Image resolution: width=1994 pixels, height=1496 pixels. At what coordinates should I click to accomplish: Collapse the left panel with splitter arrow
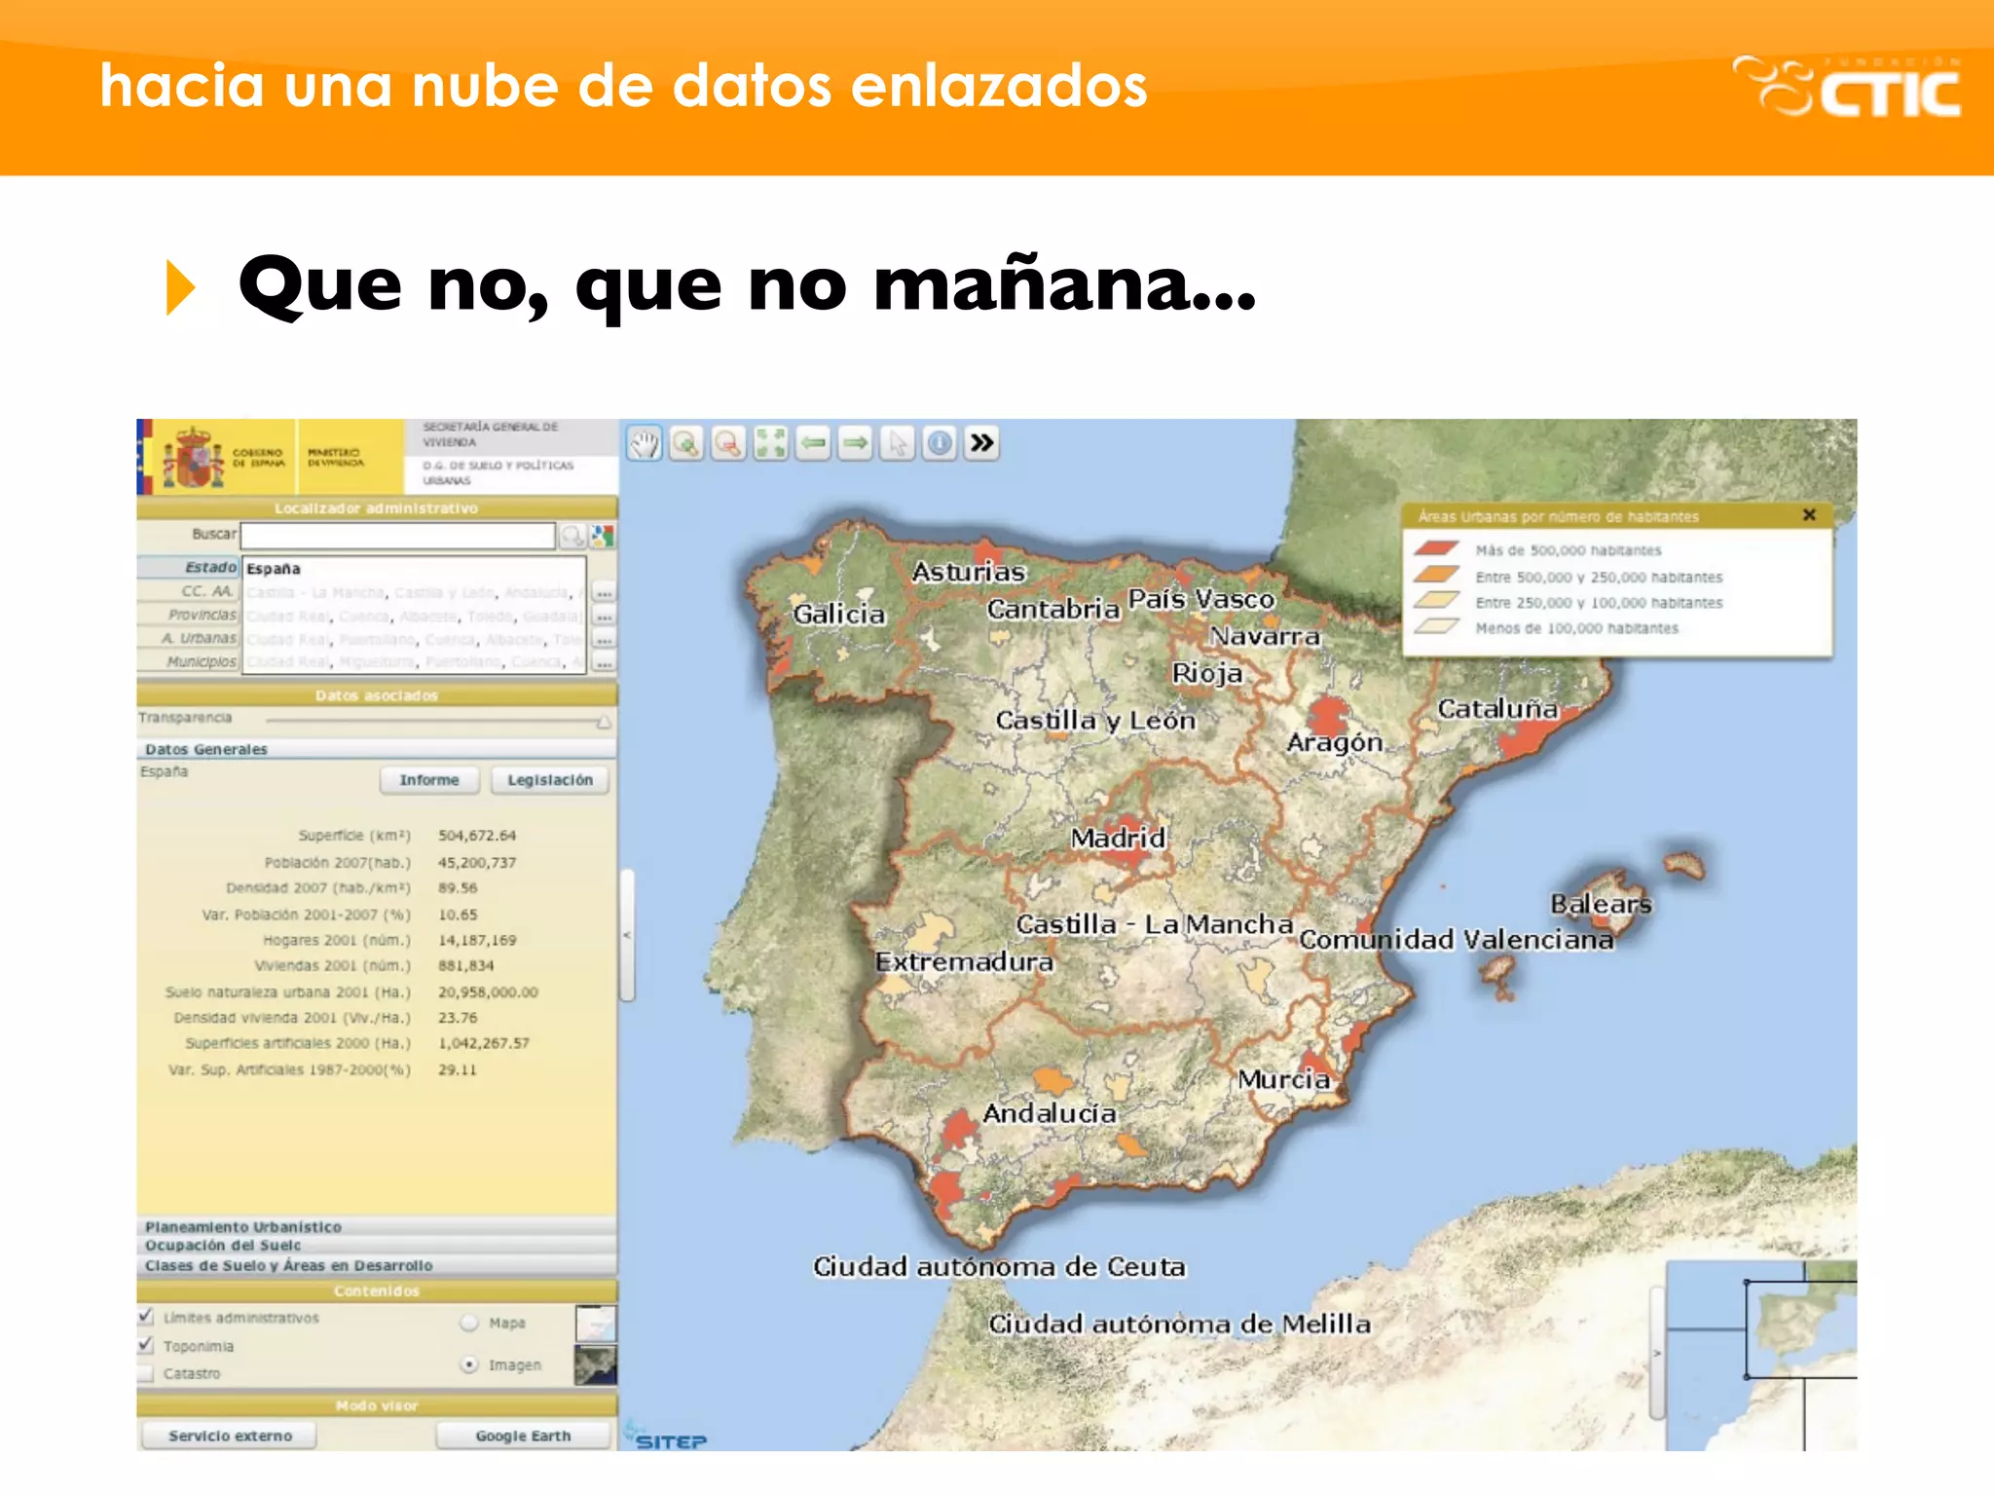(628, 935)
